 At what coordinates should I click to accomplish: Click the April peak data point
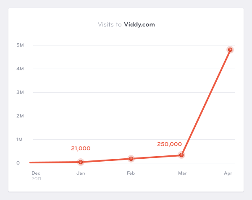click(x=230, y=50)
